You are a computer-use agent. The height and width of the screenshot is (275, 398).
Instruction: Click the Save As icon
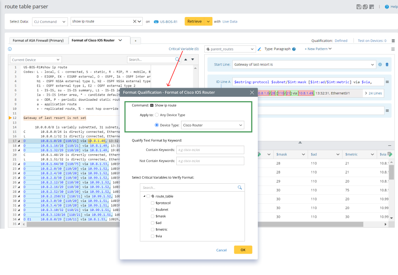365,7
